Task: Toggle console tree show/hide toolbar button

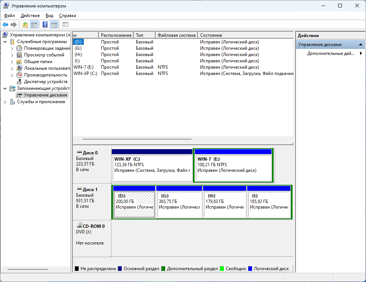Action: pyautogui.click(x=34, y=24)
